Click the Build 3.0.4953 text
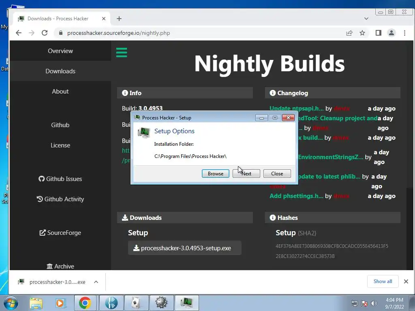The image size is (415, 311). coord(142,108)
